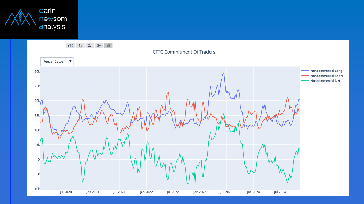This screenshot has width=364, height=204.
Task: Toggle Noncommercial Long legend entry
Action: pos(322,71)
